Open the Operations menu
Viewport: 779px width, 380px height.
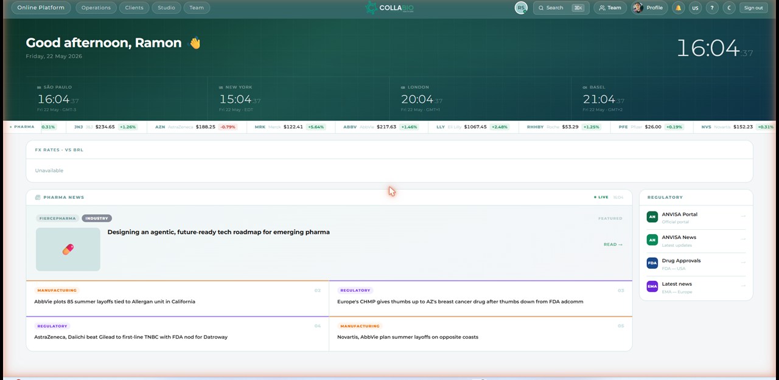pyautogui.click(x=96, y=8)
